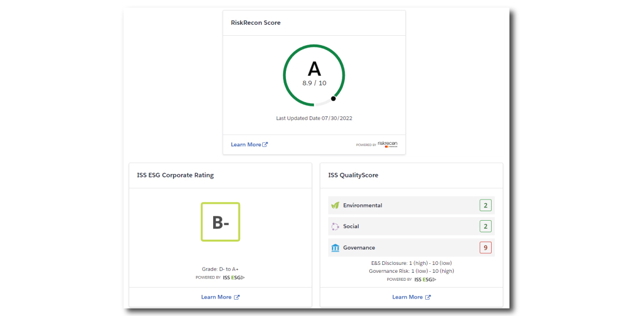633x316 pixels.
Task: Select the Social score badge showing 2
Action: point(485,226)
